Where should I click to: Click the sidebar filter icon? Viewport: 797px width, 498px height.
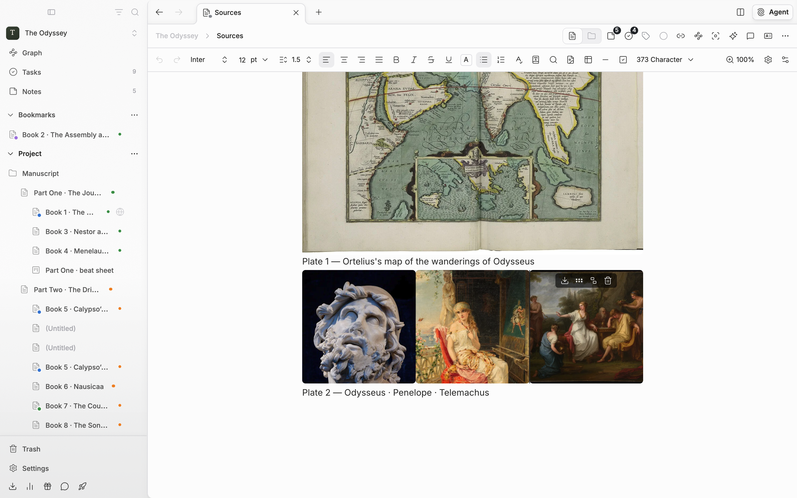pyautogui.click(x=118, y=12)
